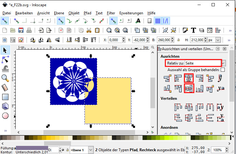Toggle snap nodes and paths

click(x=61, y=21)
